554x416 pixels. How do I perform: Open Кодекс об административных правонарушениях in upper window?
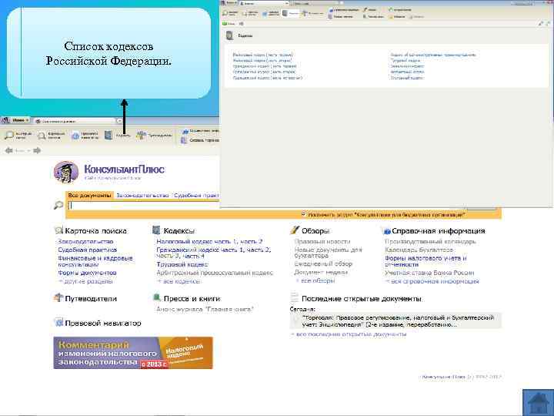point(433,55)
